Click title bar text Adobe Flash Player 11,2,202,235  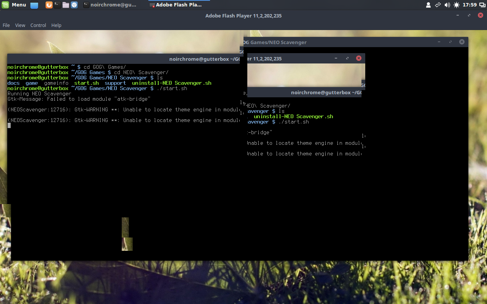[243, 16]
